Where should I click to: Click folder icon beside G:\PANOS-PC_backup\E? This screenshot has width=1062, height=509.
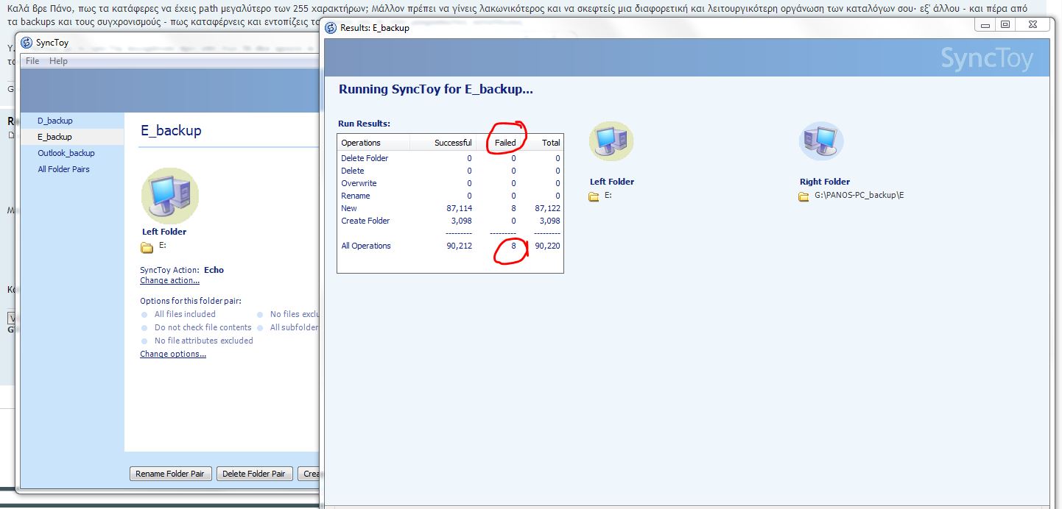[804, 196]
